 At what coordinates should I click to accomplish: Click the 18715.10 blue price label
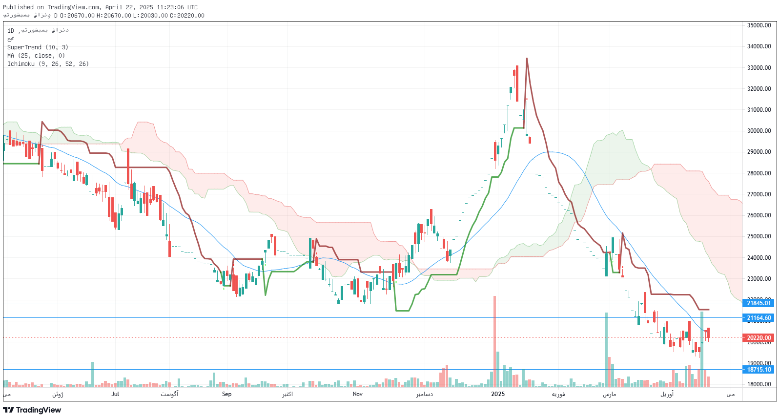click(759, 370)
